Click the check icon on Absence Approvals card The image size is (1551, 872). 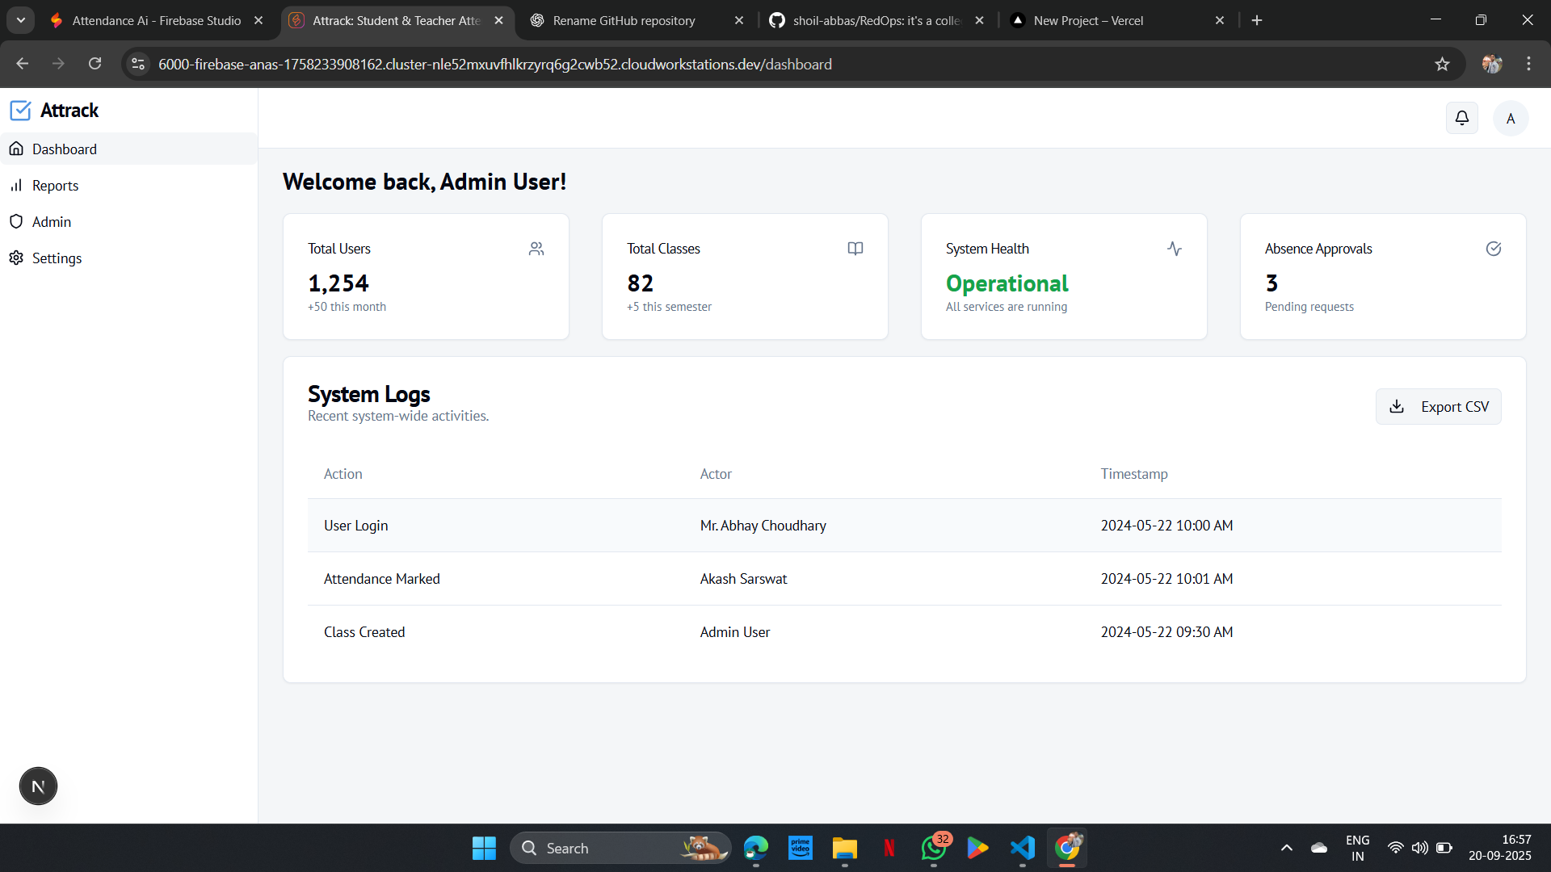(x=1493, y=248)
